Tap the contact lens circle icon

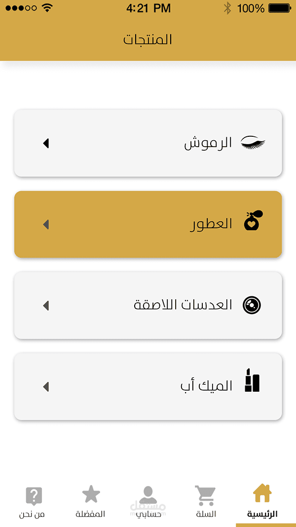coord(252,305)
